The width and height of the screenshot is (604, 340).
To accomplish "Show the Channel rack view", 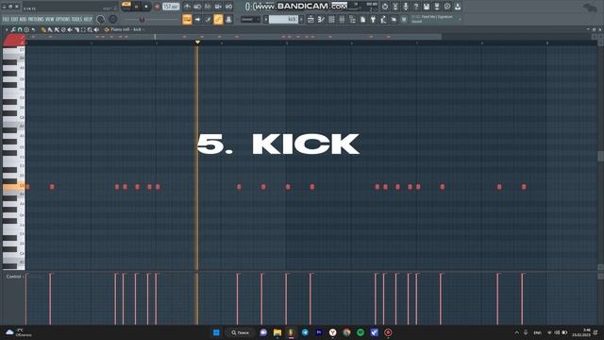I will (x=331, y=19).
